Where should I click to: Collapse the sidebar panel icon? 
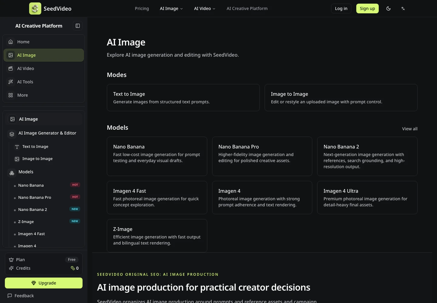(78, 26)
